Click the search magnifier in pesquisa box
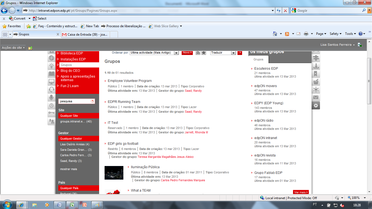 [x=92, y=101]
